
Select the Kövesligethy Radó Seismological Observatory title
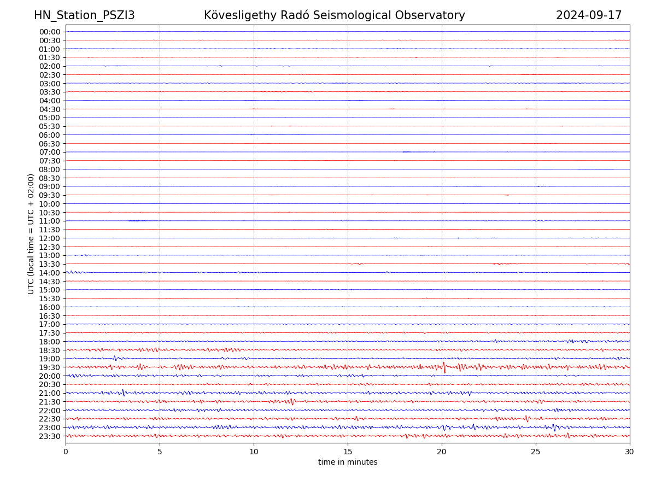pyautogui.click(x=334, y=16)
